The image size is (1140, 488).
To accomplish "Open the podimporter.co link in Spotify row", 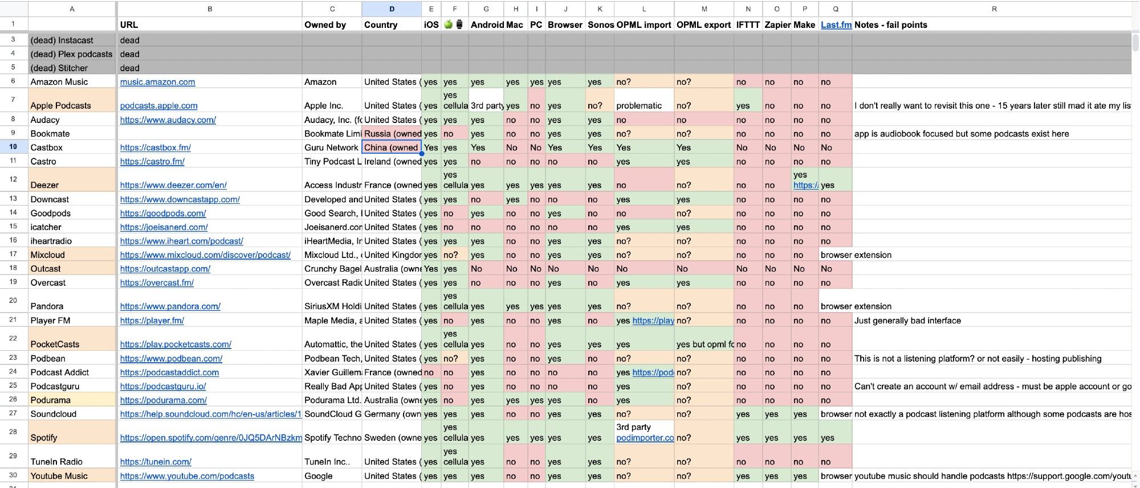I will click(645, 438).
